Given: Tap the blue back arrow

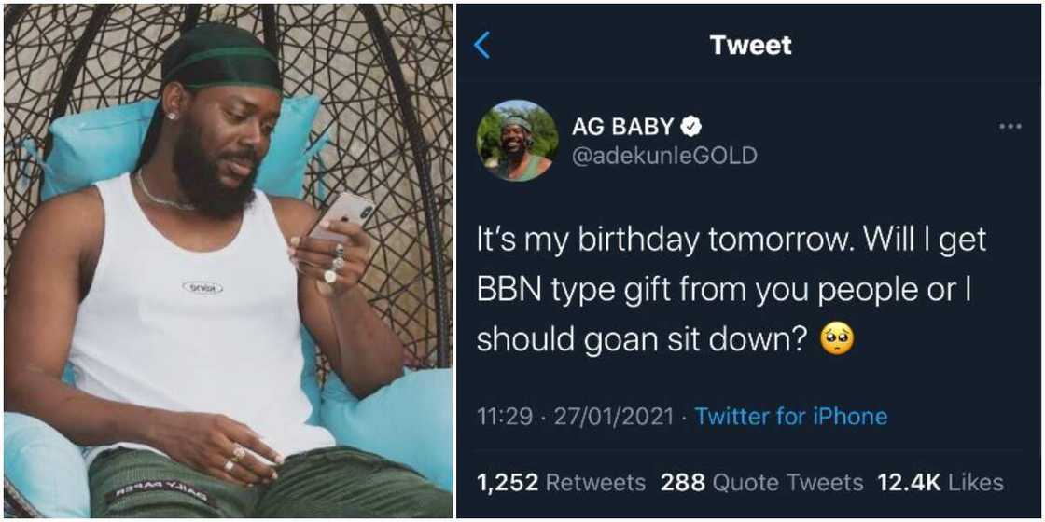Looking at the screenshot, I should coord(481,44).
